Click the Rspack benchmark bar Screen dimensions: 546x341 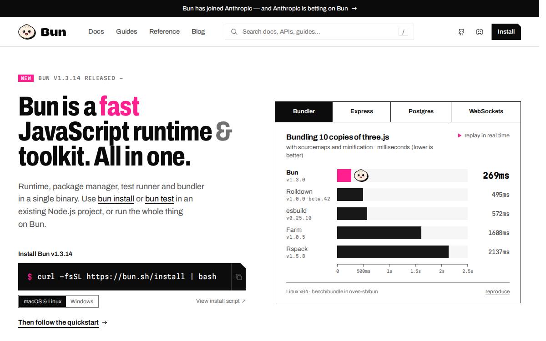tap(393, 252)
